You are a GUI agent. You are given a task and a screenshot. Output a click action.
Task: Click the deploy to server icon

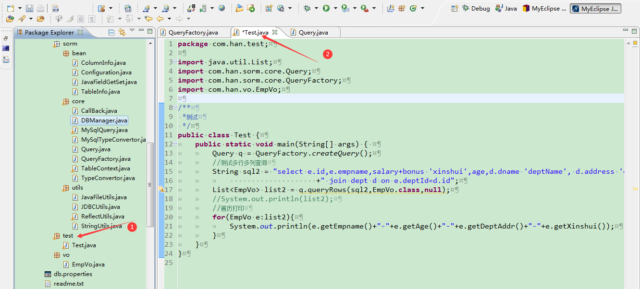pyautogui.click(x=192, y=8)
